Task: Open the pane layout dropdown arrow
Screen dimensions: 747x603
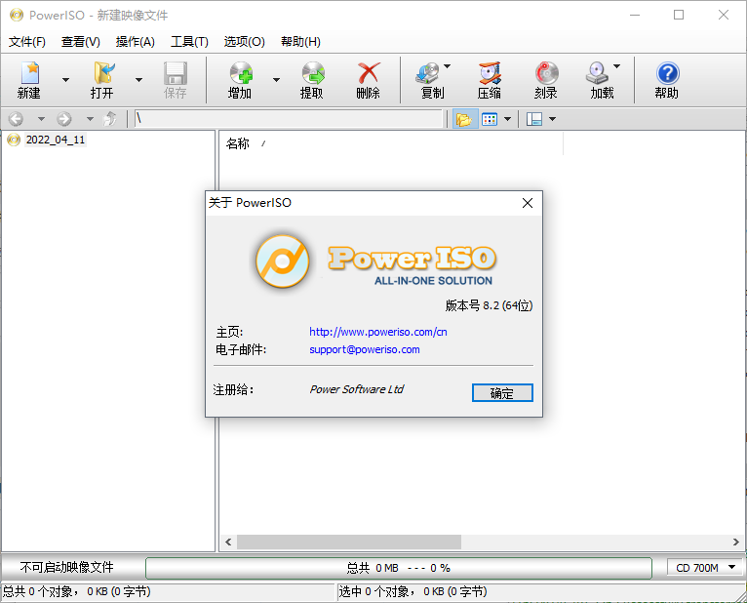Action: 552,119
